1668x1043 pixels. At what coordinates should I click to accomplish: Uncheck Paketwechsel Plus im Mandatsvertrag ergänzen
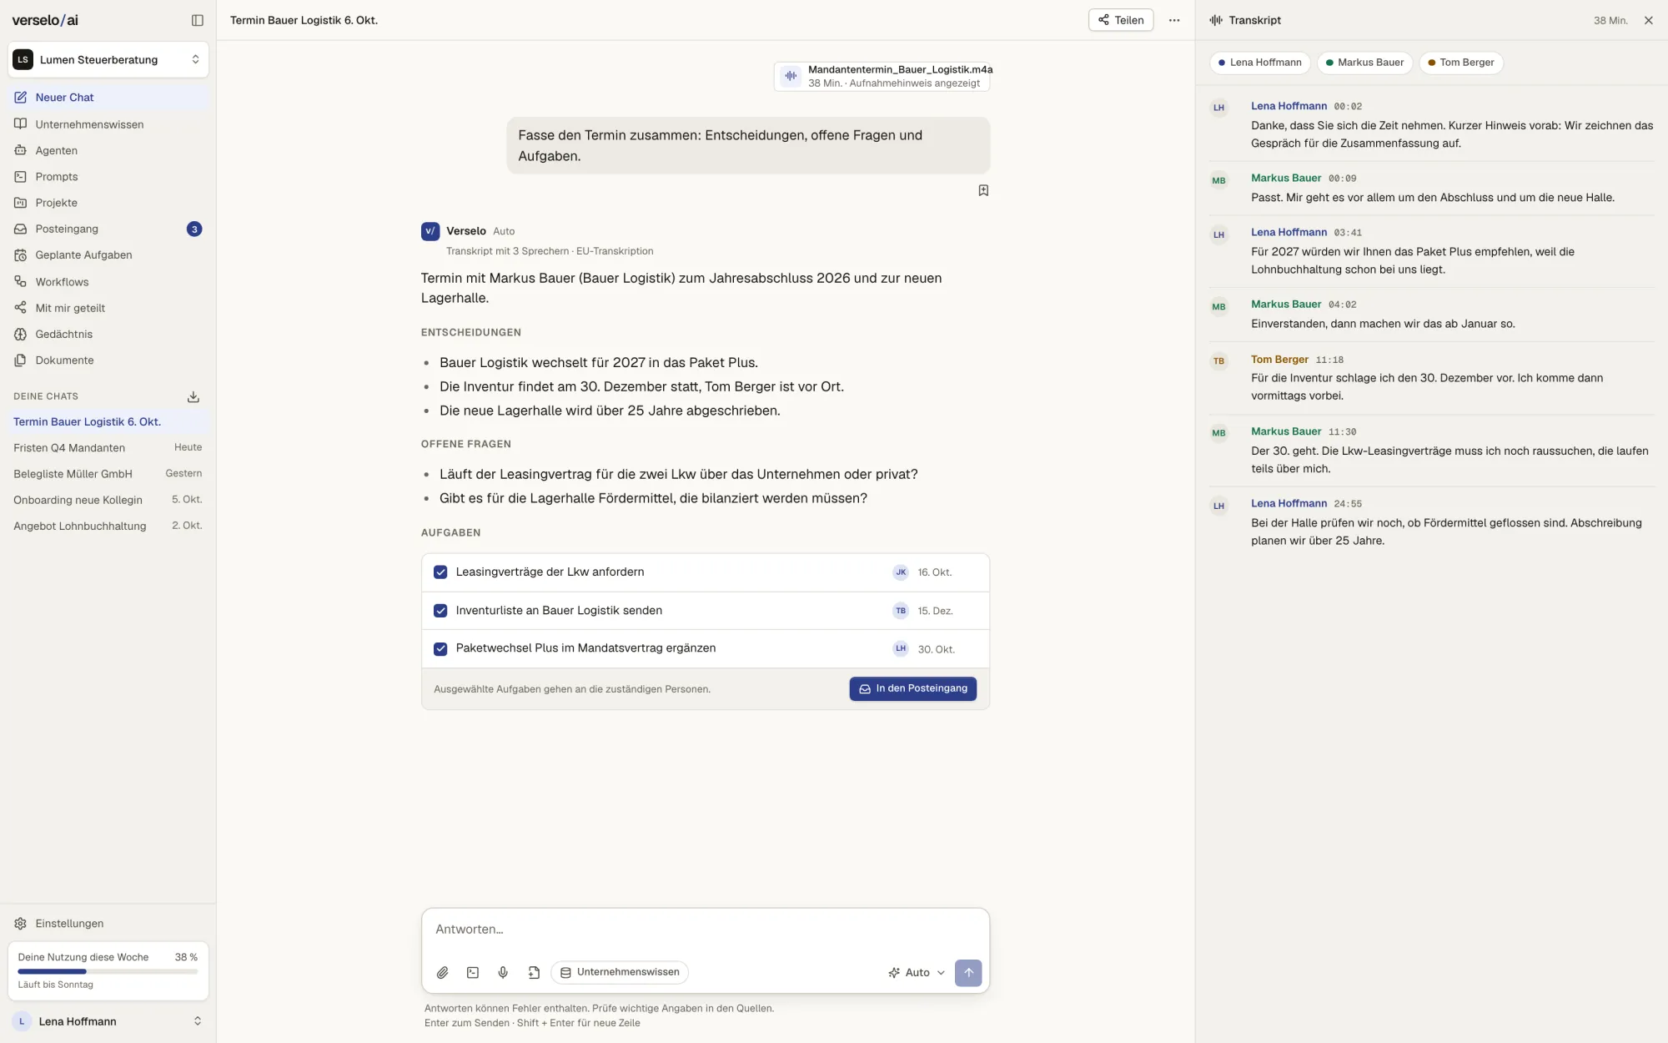point(440,649)
